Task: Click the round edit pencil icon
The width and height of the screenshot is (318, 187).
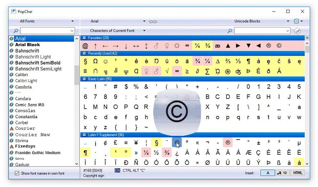Action: coord(297,31)
